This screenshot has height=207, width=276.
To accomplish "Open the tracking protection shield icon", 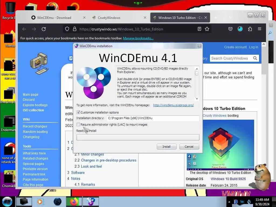I will click(x=67, y=29).
